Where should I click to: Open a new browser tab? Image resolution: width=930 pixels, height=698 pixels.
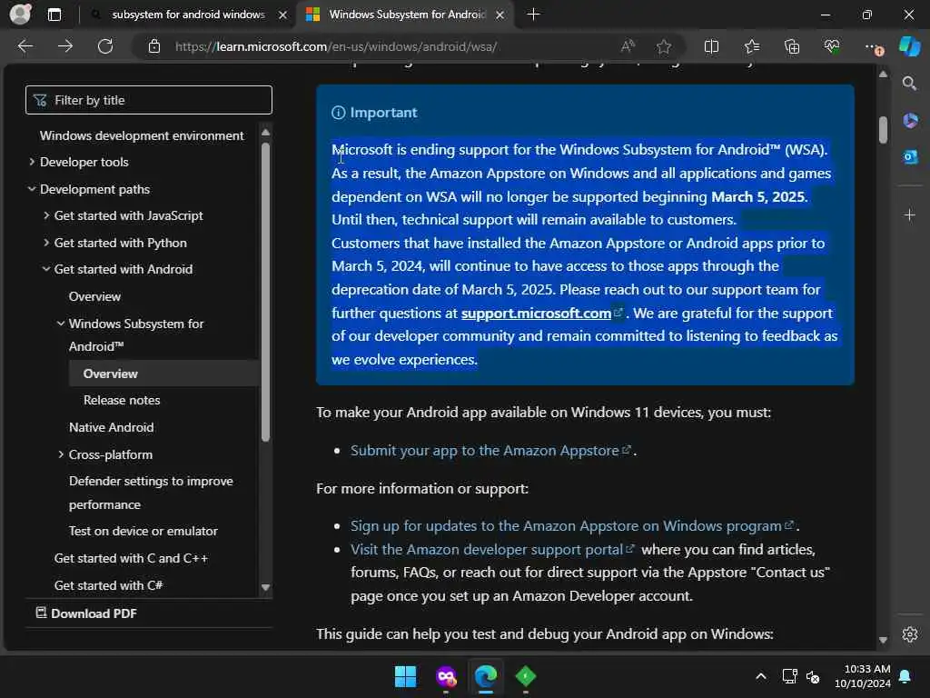click(533, 15)
